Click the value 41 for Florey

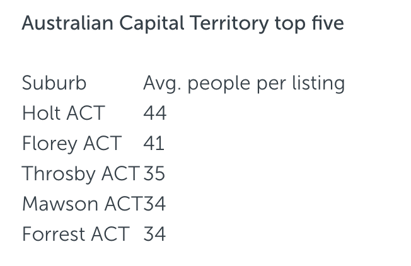click(x=154, y=143)
